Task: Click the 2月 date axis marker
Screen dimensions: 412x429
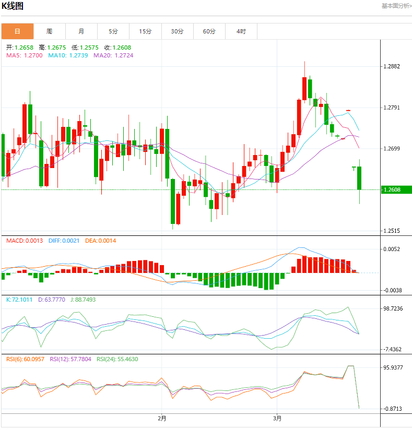Action: [x=162, y=419]
